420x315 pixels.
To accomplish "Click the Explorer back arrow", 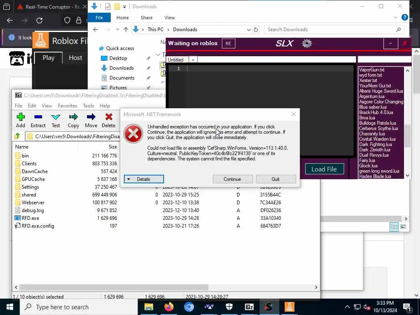I will coord(96,30).
